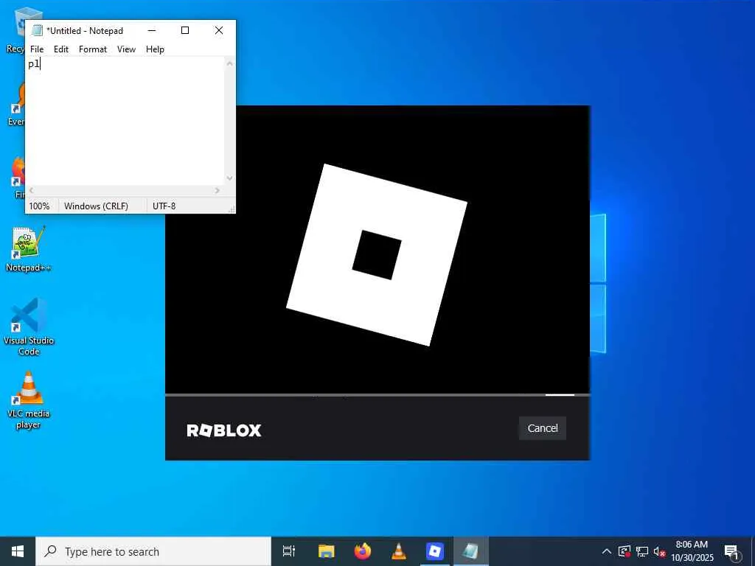755x566 pixels.
Task: Open Notepad View menu
Action: pos(126,49)
